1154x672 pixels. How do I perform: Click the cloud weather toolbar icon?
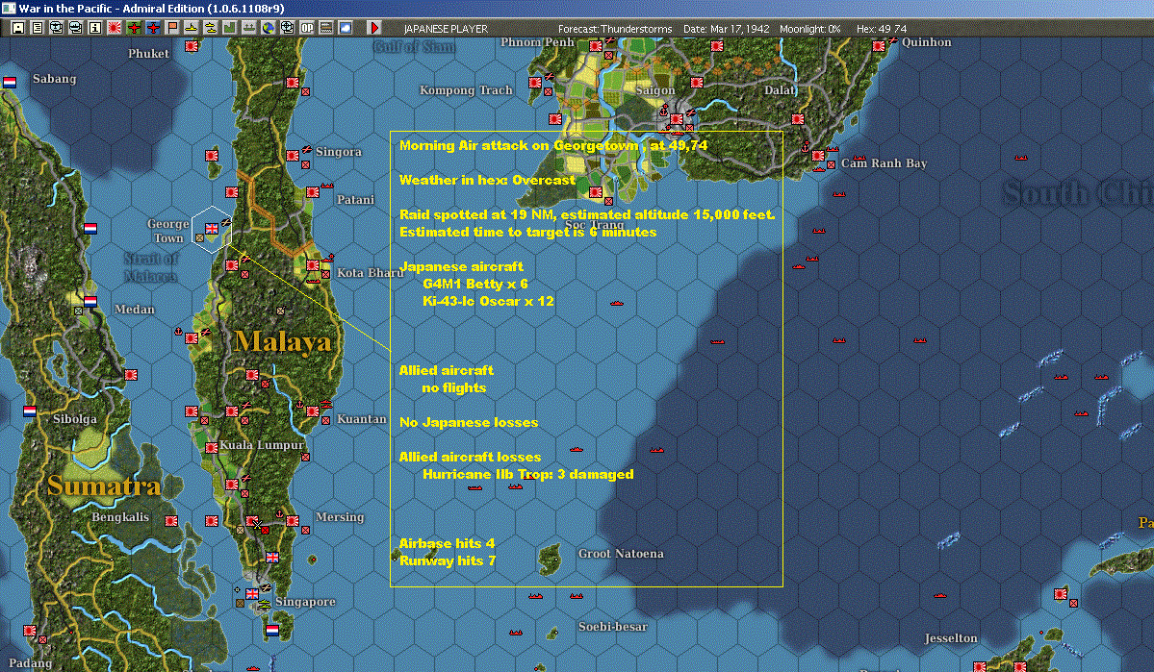click(345, 28)
